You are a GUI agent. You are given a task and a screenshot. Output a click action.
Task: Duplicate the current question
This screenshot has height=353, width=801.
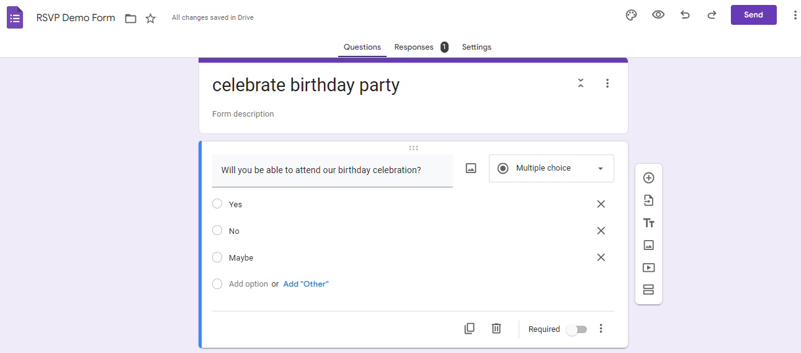click(469, 329)
